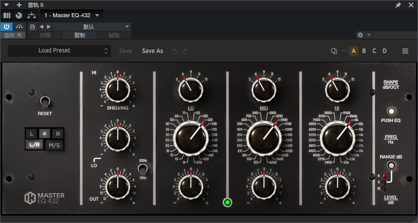Click the copy A/B settings icon
This screenshot has height=223, width=418.
(334, 51)
